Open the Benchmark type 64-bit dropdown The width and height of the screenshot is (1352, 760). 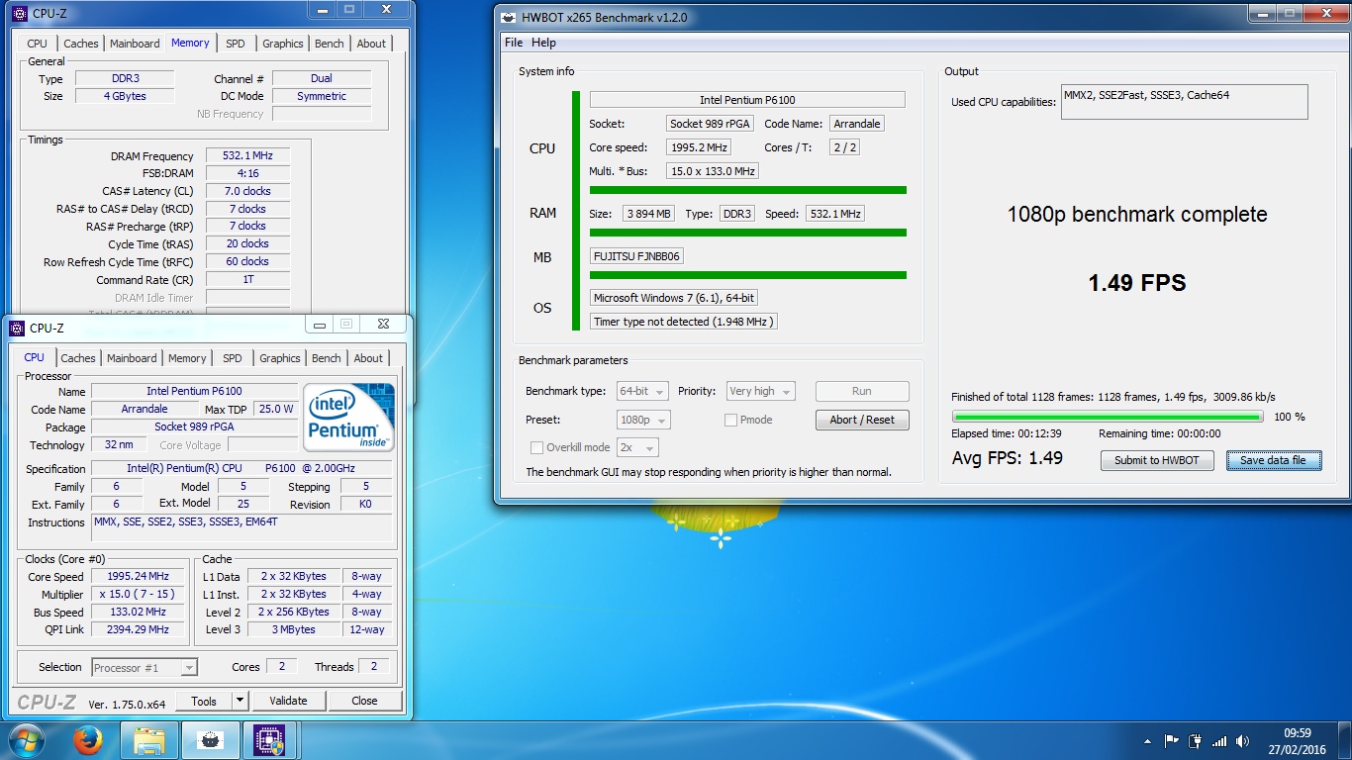pyautogui.click(x=642, y=391)
